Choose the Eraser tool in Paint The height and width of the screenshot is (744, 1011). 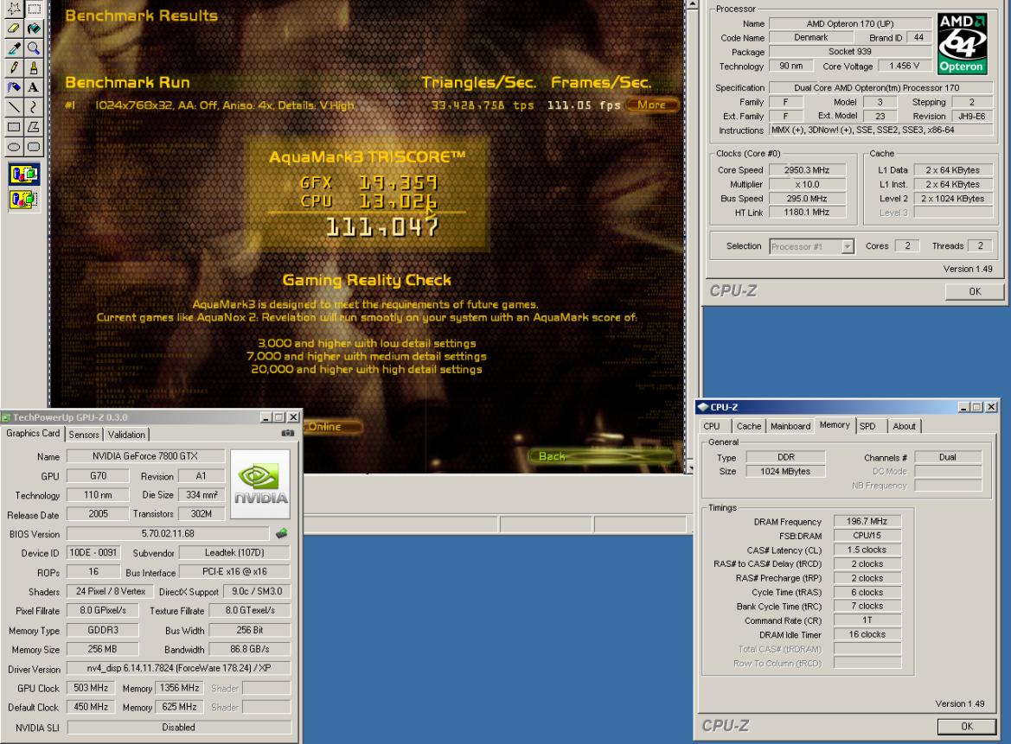pyautogui.click(x=14, y=28)
